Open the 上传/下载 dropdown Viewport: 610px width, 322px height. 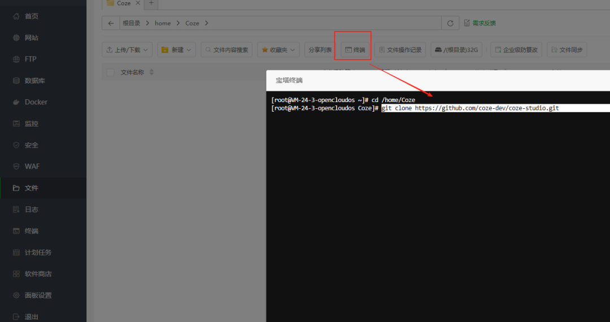(x=127, y=50)
